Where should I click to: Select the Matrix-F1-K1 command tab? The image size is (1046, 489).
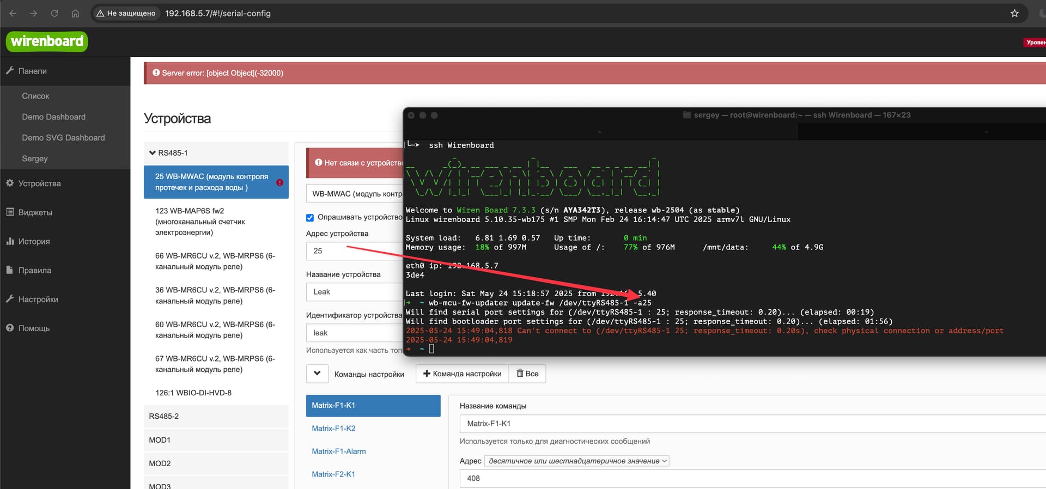pos(373,406)
